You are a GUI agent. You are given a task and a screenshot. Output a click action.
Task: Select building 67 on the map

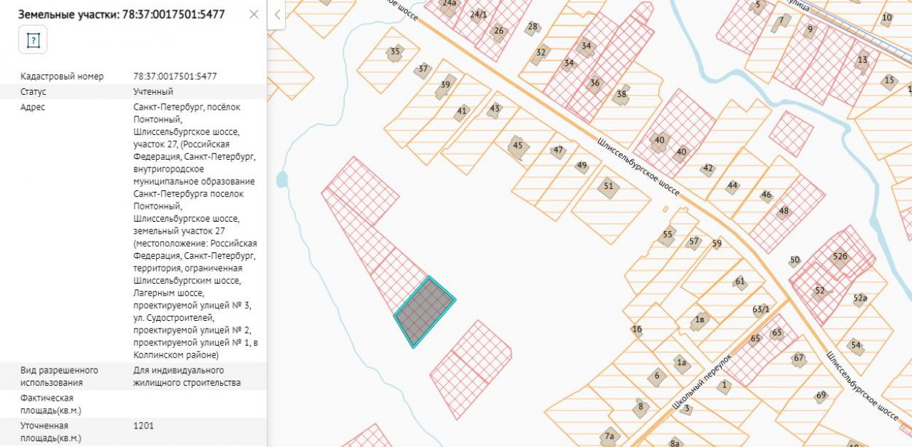(799, 358)
